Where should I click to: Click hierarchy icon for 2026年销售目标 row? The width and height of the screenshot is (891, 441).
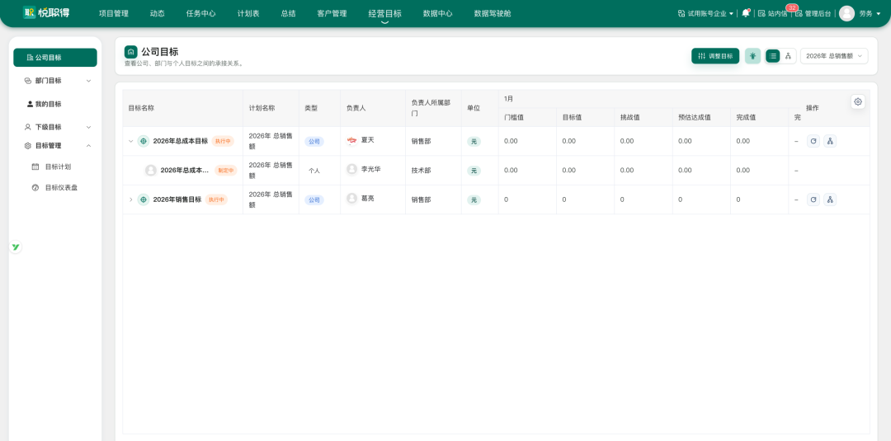tap(830, 199)
